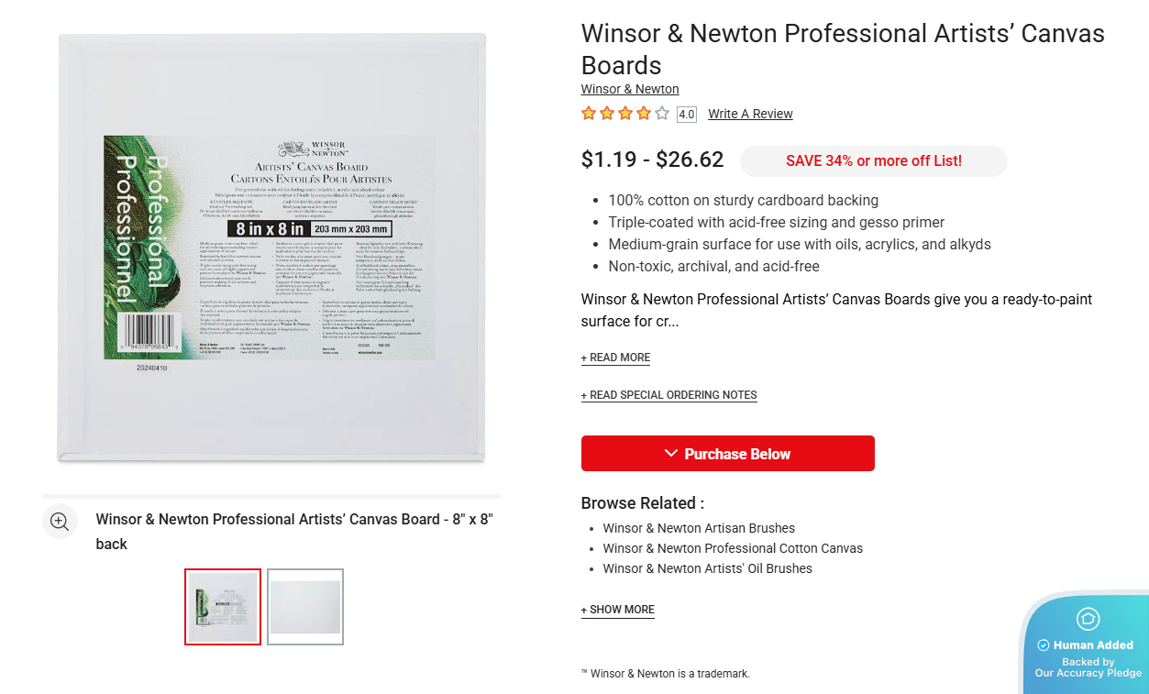This screenshot has height=694, width=1149.
Task: Click the 4.0 rating number box
Action: [686, 115]
